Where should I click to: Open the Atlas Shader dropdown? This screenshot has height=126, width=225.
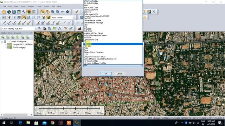74,17
